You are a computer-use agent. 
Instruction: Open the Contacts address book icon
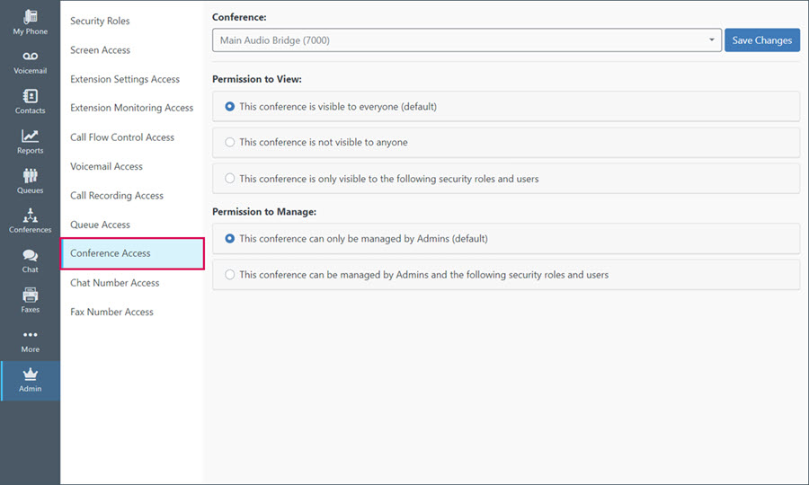coord(30,96)
